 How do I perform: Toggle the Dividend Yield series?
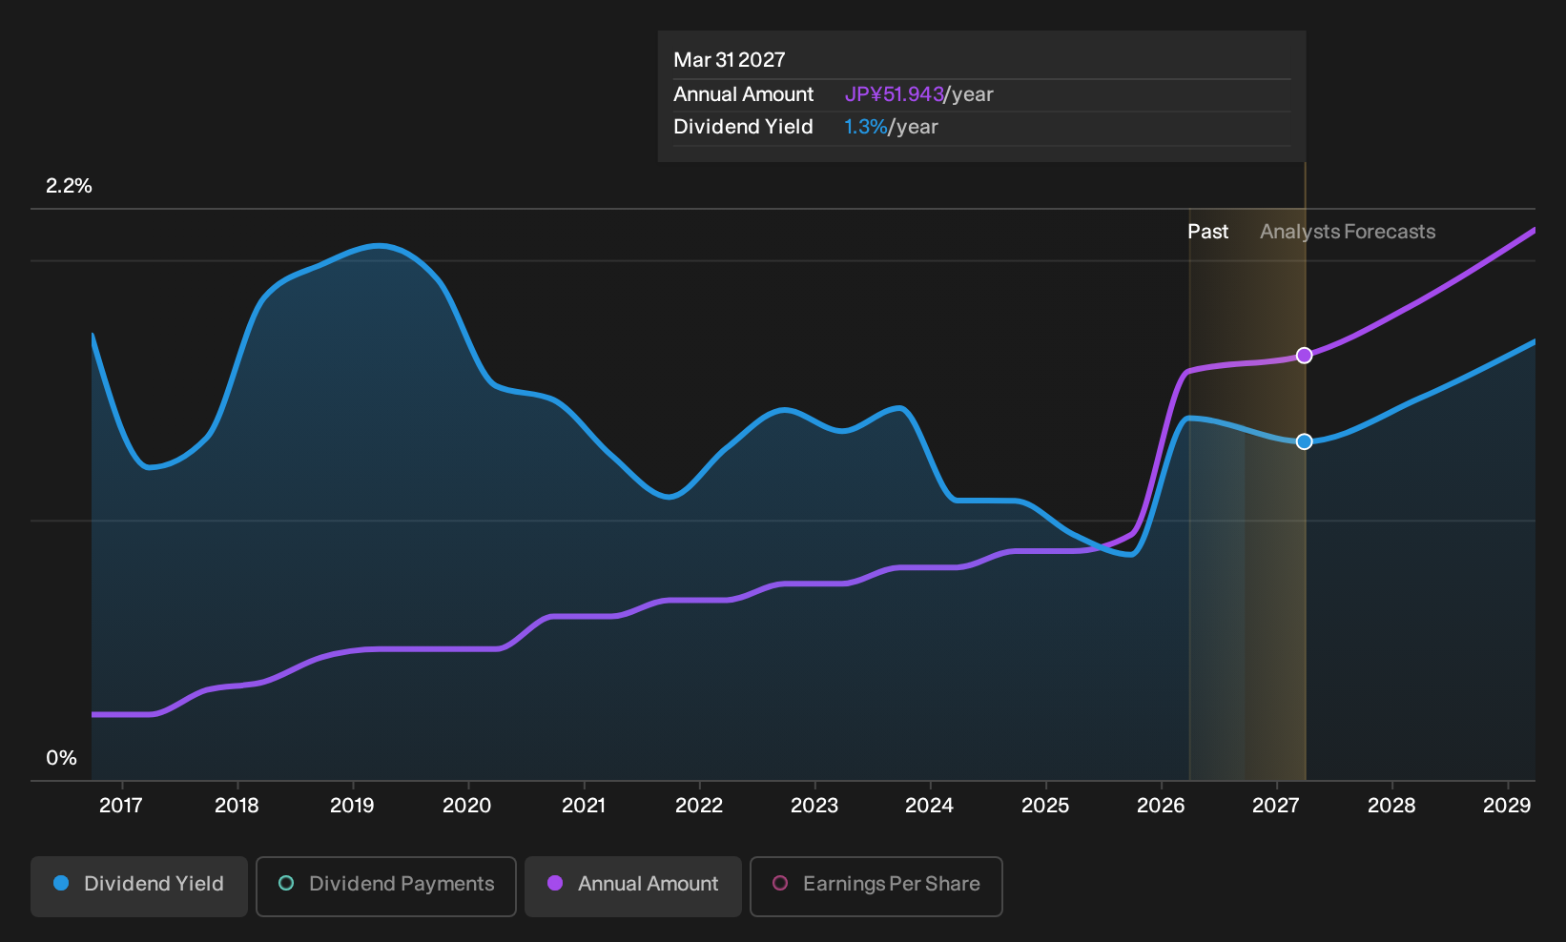[x=139, y=887]
